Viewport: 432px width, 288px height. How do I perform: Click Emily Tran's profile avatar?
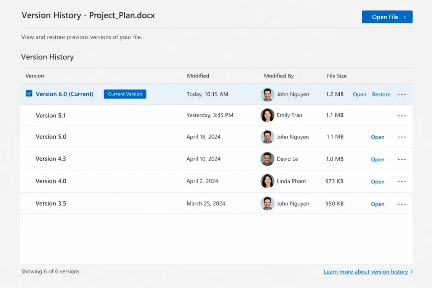click(267, 115)
